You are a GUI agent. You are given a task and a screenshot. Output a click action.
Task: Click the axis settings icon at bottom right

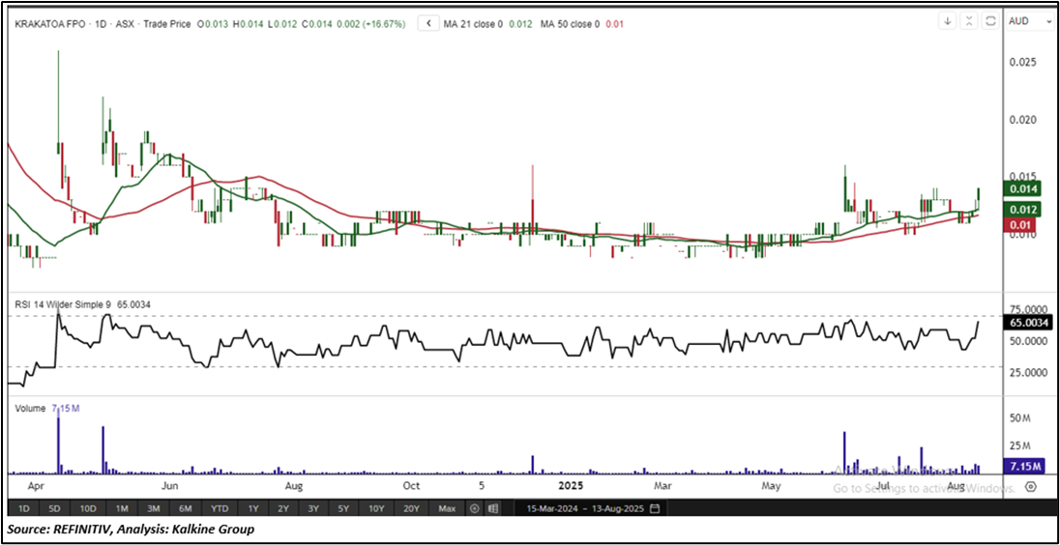point(1031,486)
